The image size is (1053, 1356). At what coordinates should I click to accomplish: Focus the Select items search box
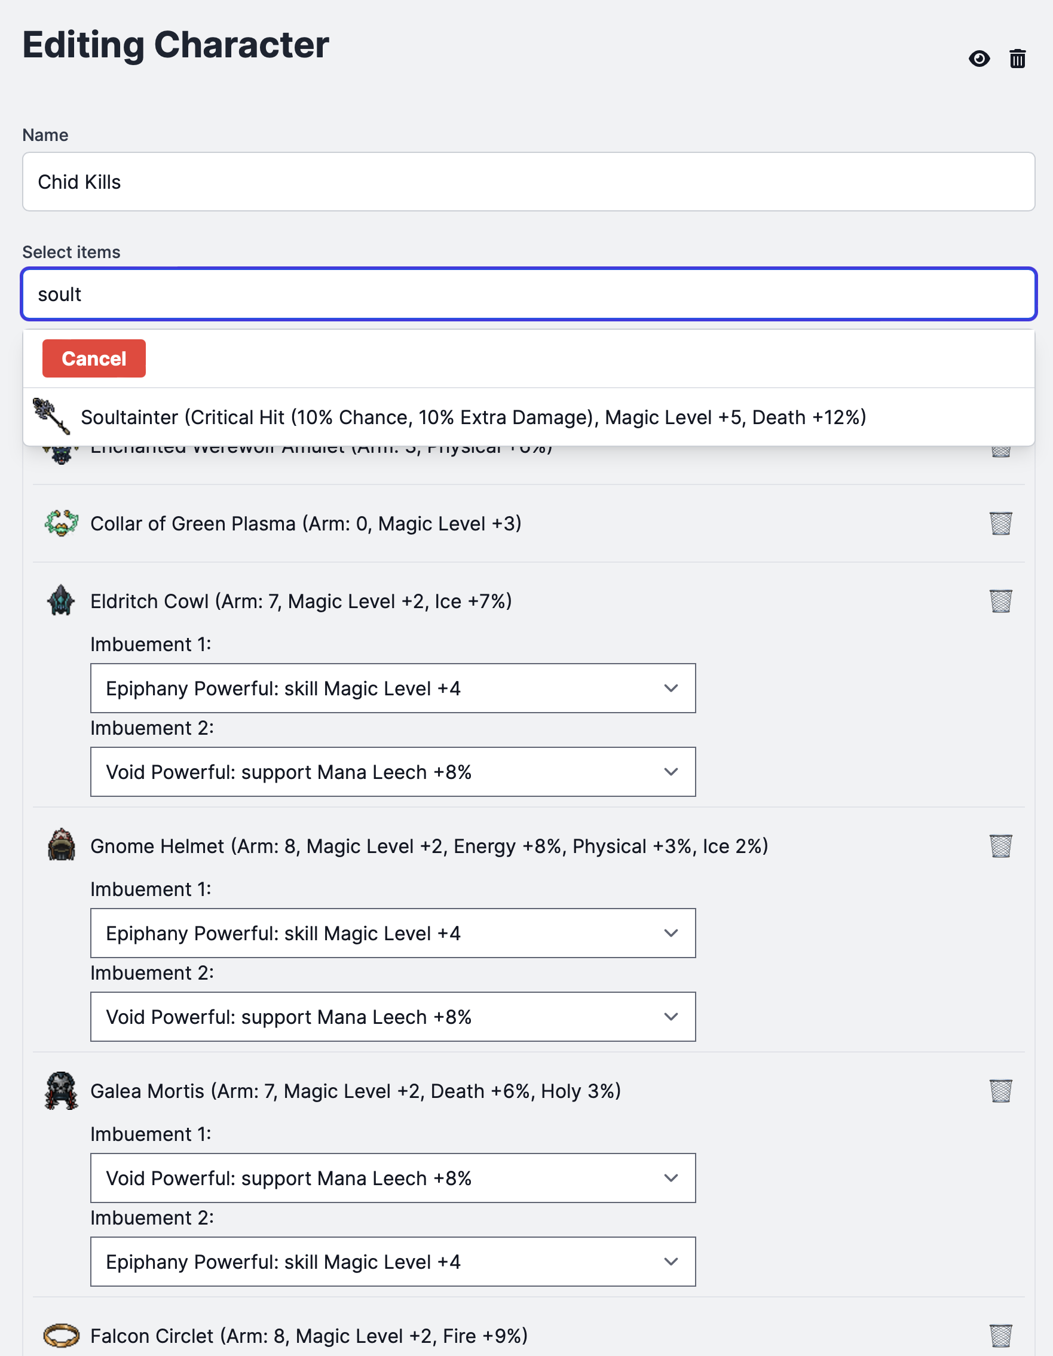click(528, 294)
